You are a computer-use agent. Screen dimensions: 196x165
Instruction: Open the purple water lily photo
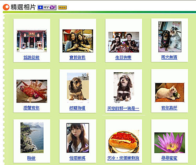(x=170, y=143)
